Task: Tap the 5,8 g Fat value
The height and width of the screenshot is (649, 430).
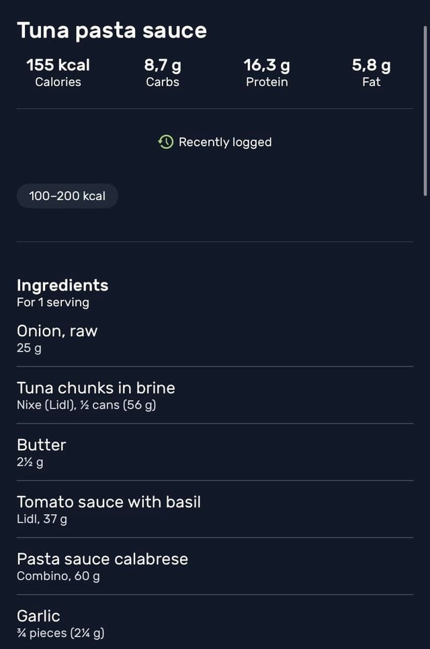Action: 371,65
